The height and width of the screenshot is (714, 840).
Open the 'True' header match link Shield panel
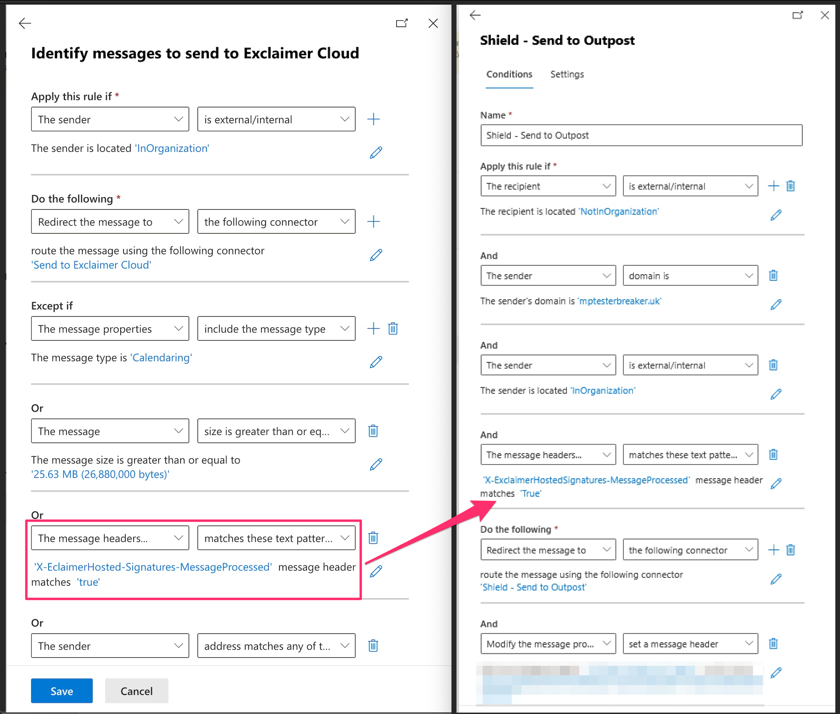531,493
